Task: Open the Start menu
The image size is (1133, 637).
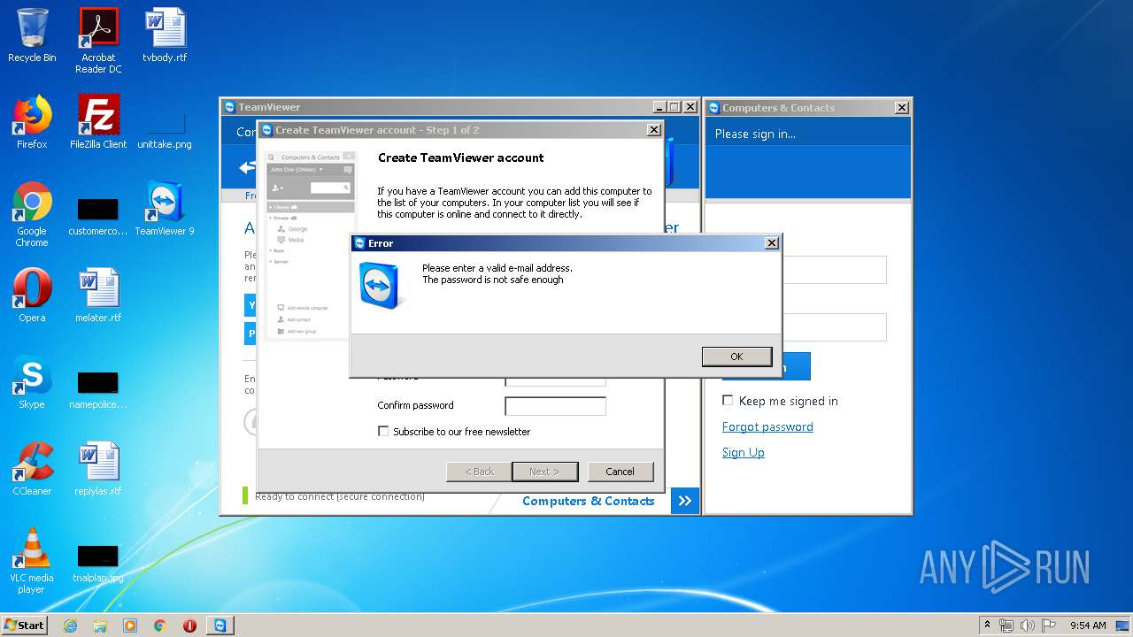Action: (x=25, y=625)
